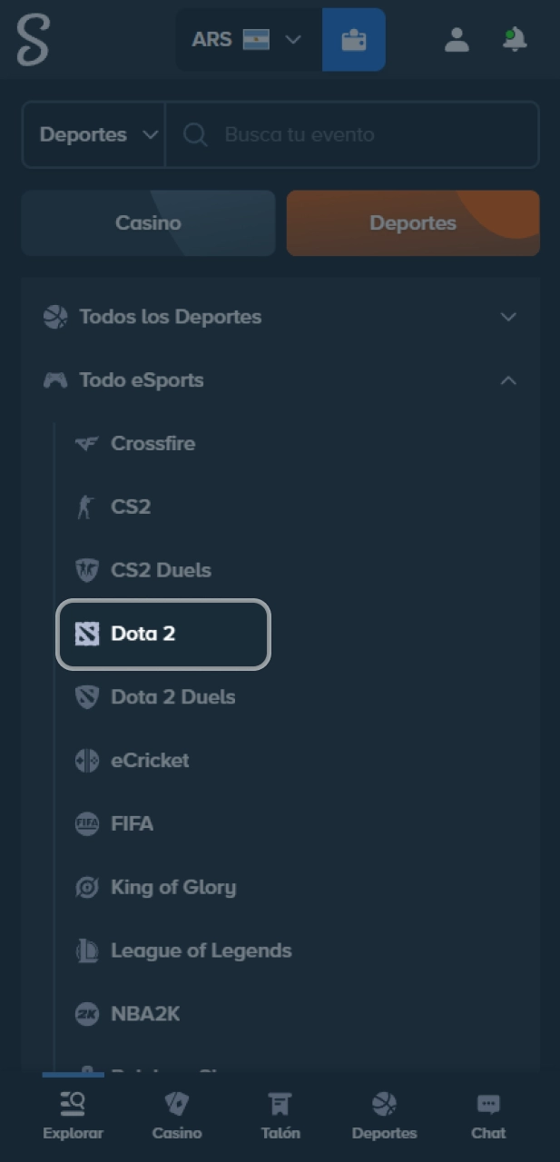Tap the Casino icon in bottom navigation
This screenshot has width=560, height=1162.
[176, 1114]
